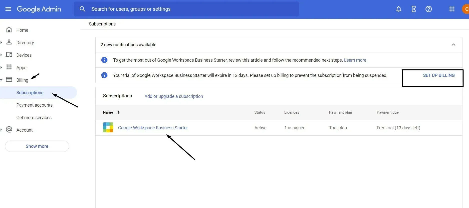Click the Apps grid icon in sidebar
469x208 pixels.
(x=9, y=67)
